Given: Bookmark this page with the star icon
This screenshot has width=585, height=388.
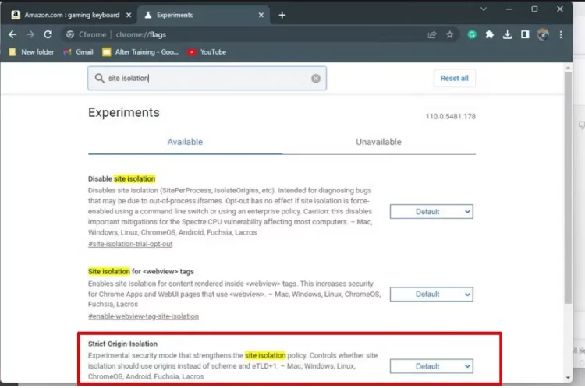Looking at the screenshot, I should pyautogui.click(x=450, y=34).
